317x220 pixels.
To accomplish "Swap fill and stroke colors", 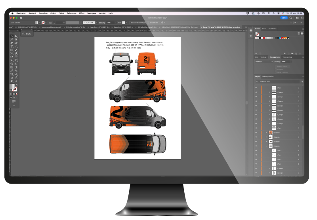I will click(17, 85).
